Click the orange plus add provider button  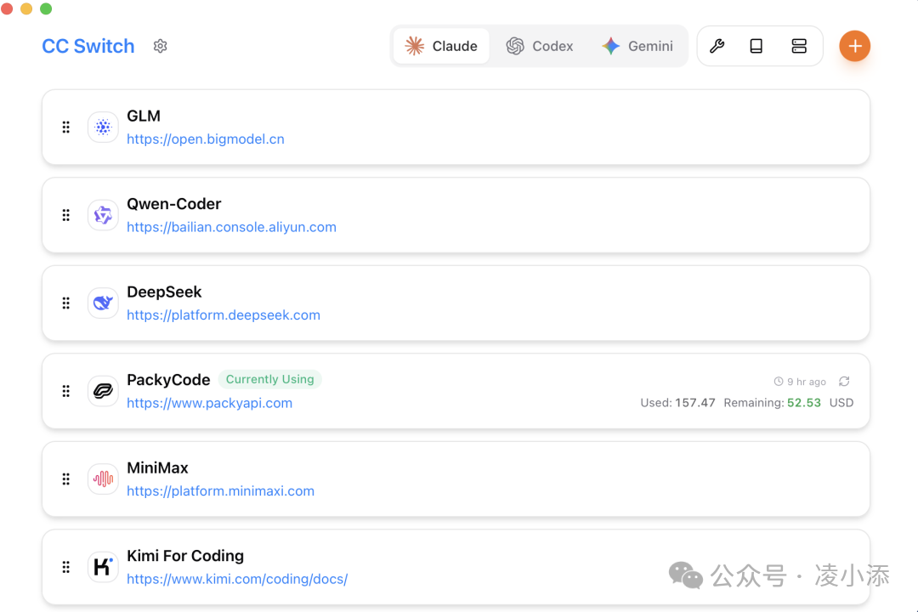tap(854, 46)
